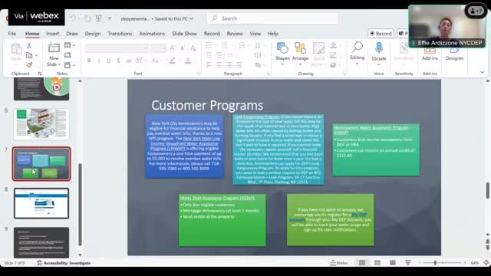
Task: Collapse the ribbon with the chevron
Action: 483,72
